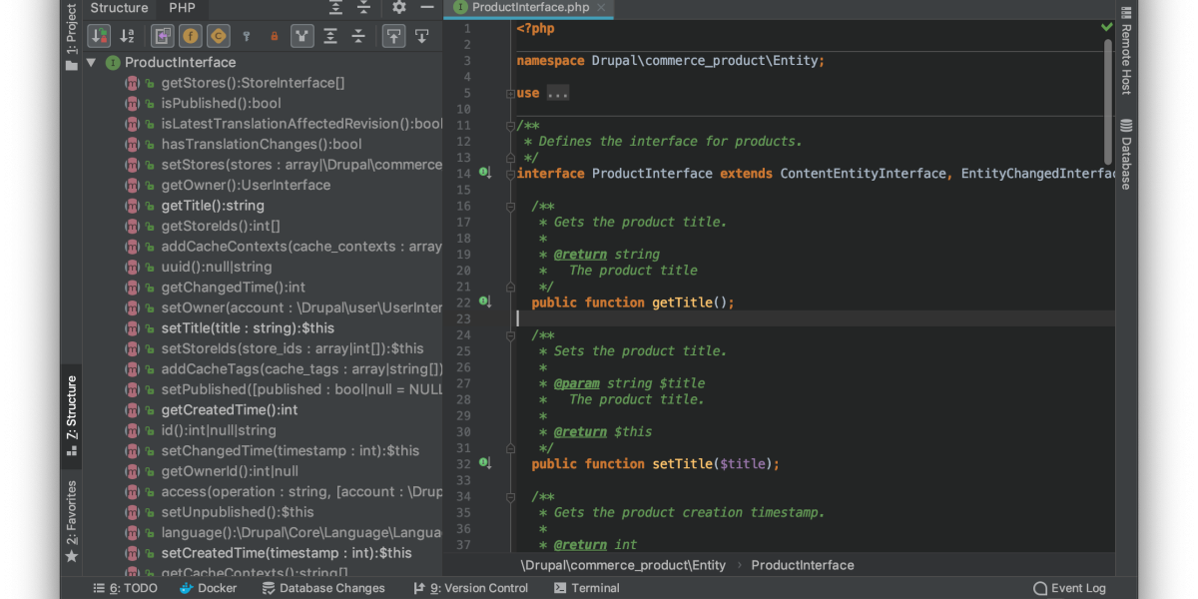Open the Terminal tool window
The image size is (1198, 599).
[586, 588]
